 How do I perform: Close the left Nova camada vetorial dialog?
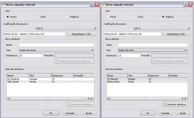pos(97,4)
